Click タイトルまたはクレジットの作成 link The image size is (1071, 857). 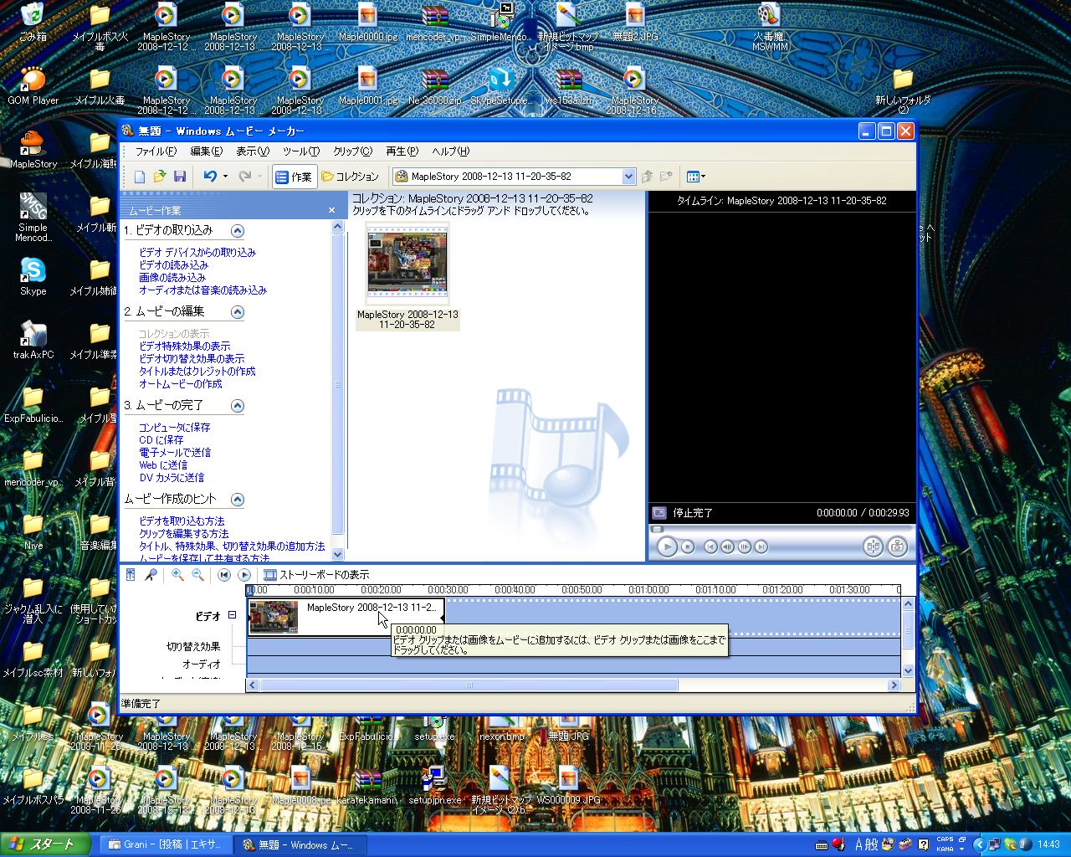(197, 372)
